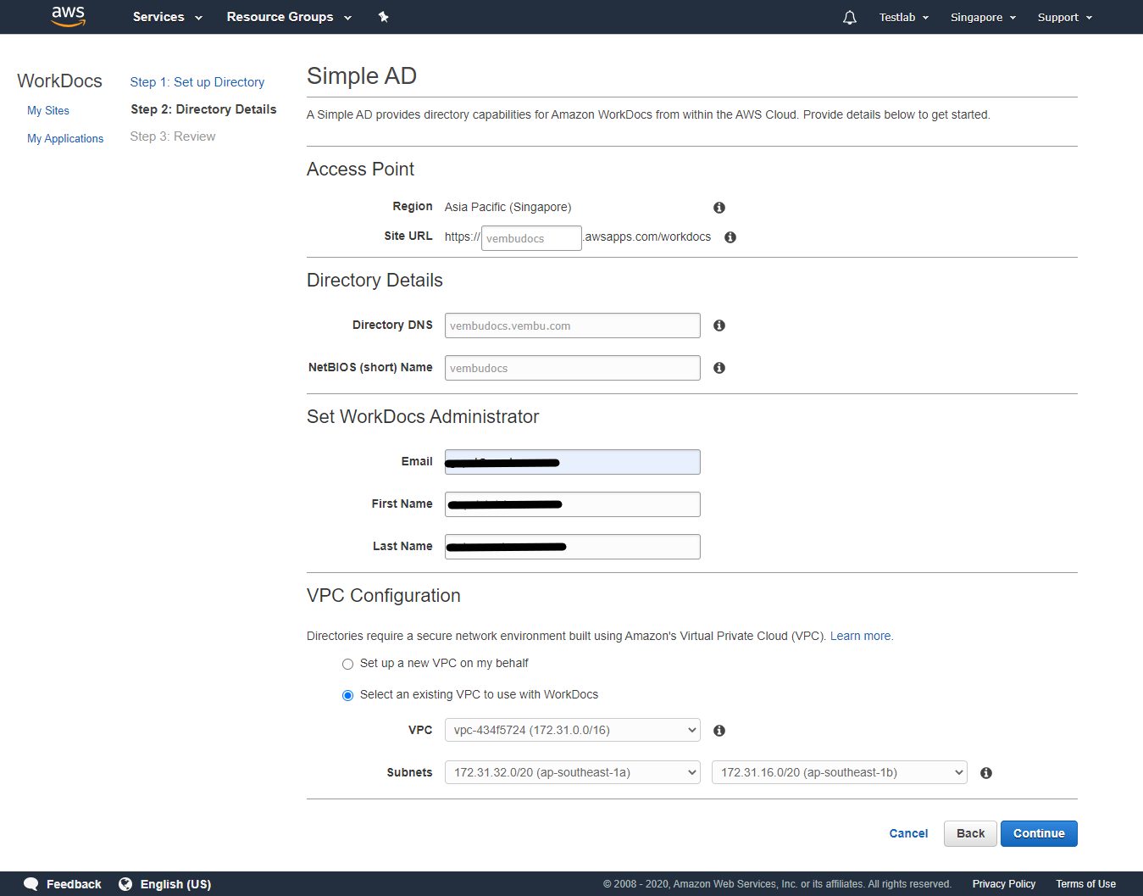Screen dimensions: 1143x896
Task: Open My Sites
Action: 48,110
